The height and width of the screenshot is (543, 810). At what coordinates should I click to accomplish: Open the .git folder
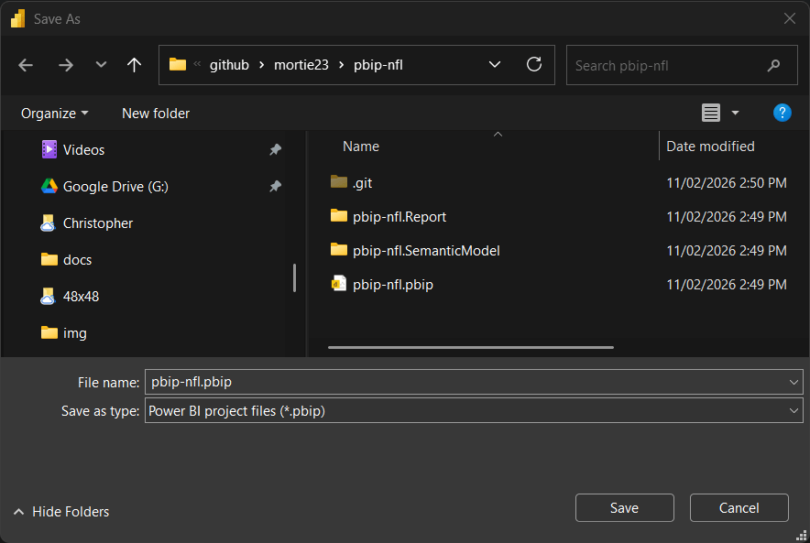(x=362, y=183)
